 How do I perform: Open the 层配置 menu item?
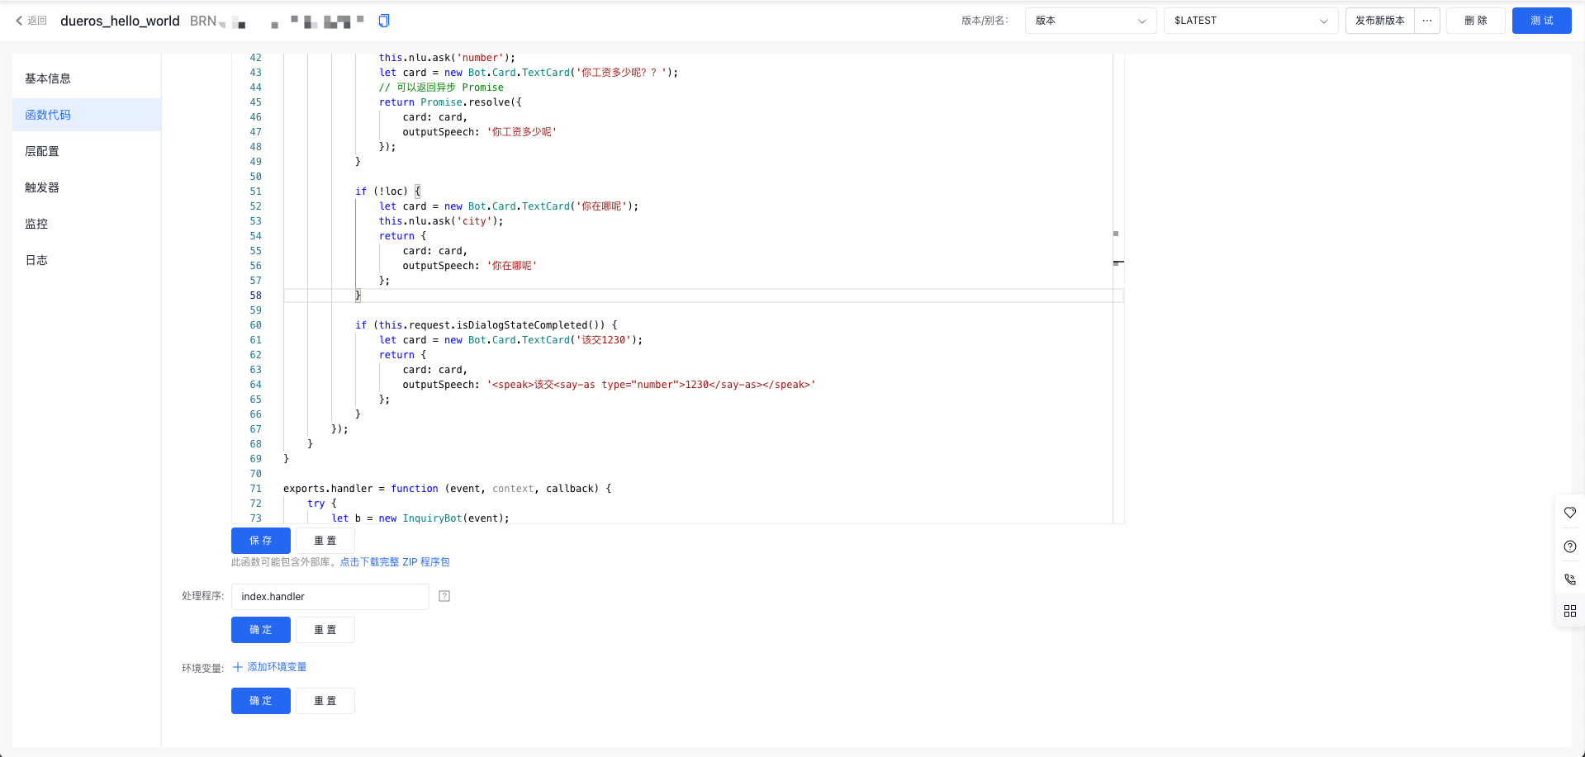[x=87, y=151]
